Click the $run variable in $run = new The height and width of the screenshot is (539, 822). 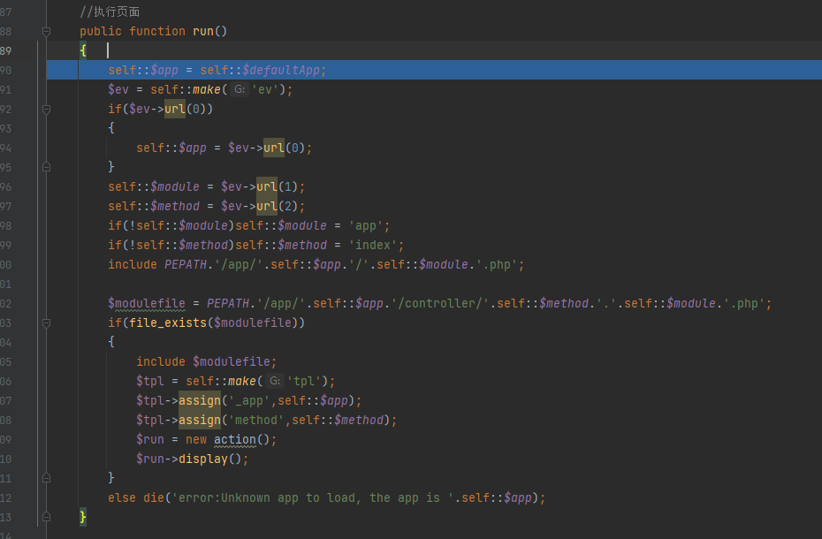(150, 439)
